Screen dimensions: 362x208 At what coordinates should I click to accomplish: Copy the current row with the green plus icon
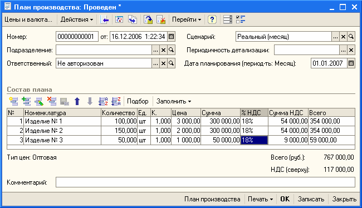point(26,101)
